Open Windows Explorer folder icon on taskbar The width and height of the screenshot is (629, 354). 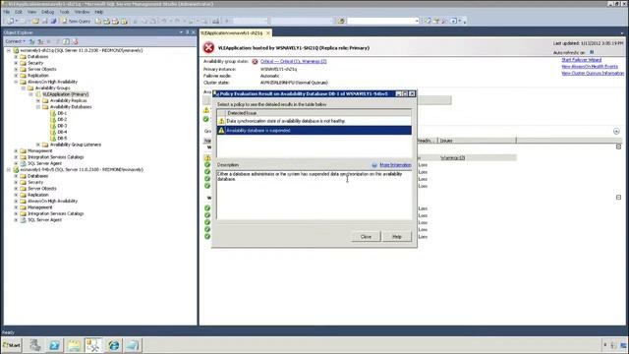click(x=74, y=345)
